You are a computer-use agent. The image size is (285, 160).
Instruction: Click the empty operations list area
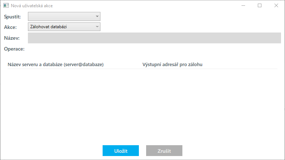click(x=142, y=105)
